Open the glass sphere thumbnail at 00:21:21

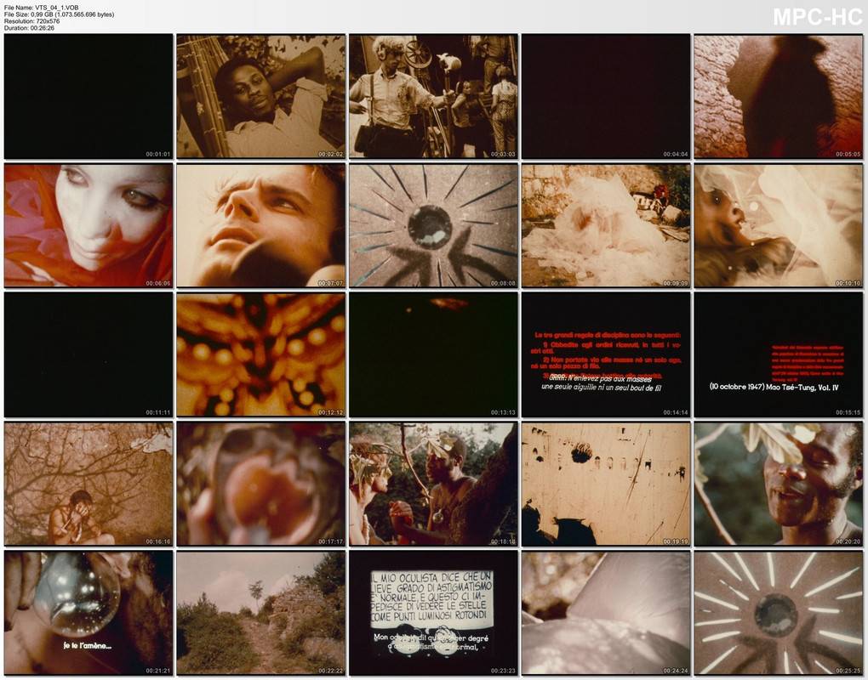point(89,613)
